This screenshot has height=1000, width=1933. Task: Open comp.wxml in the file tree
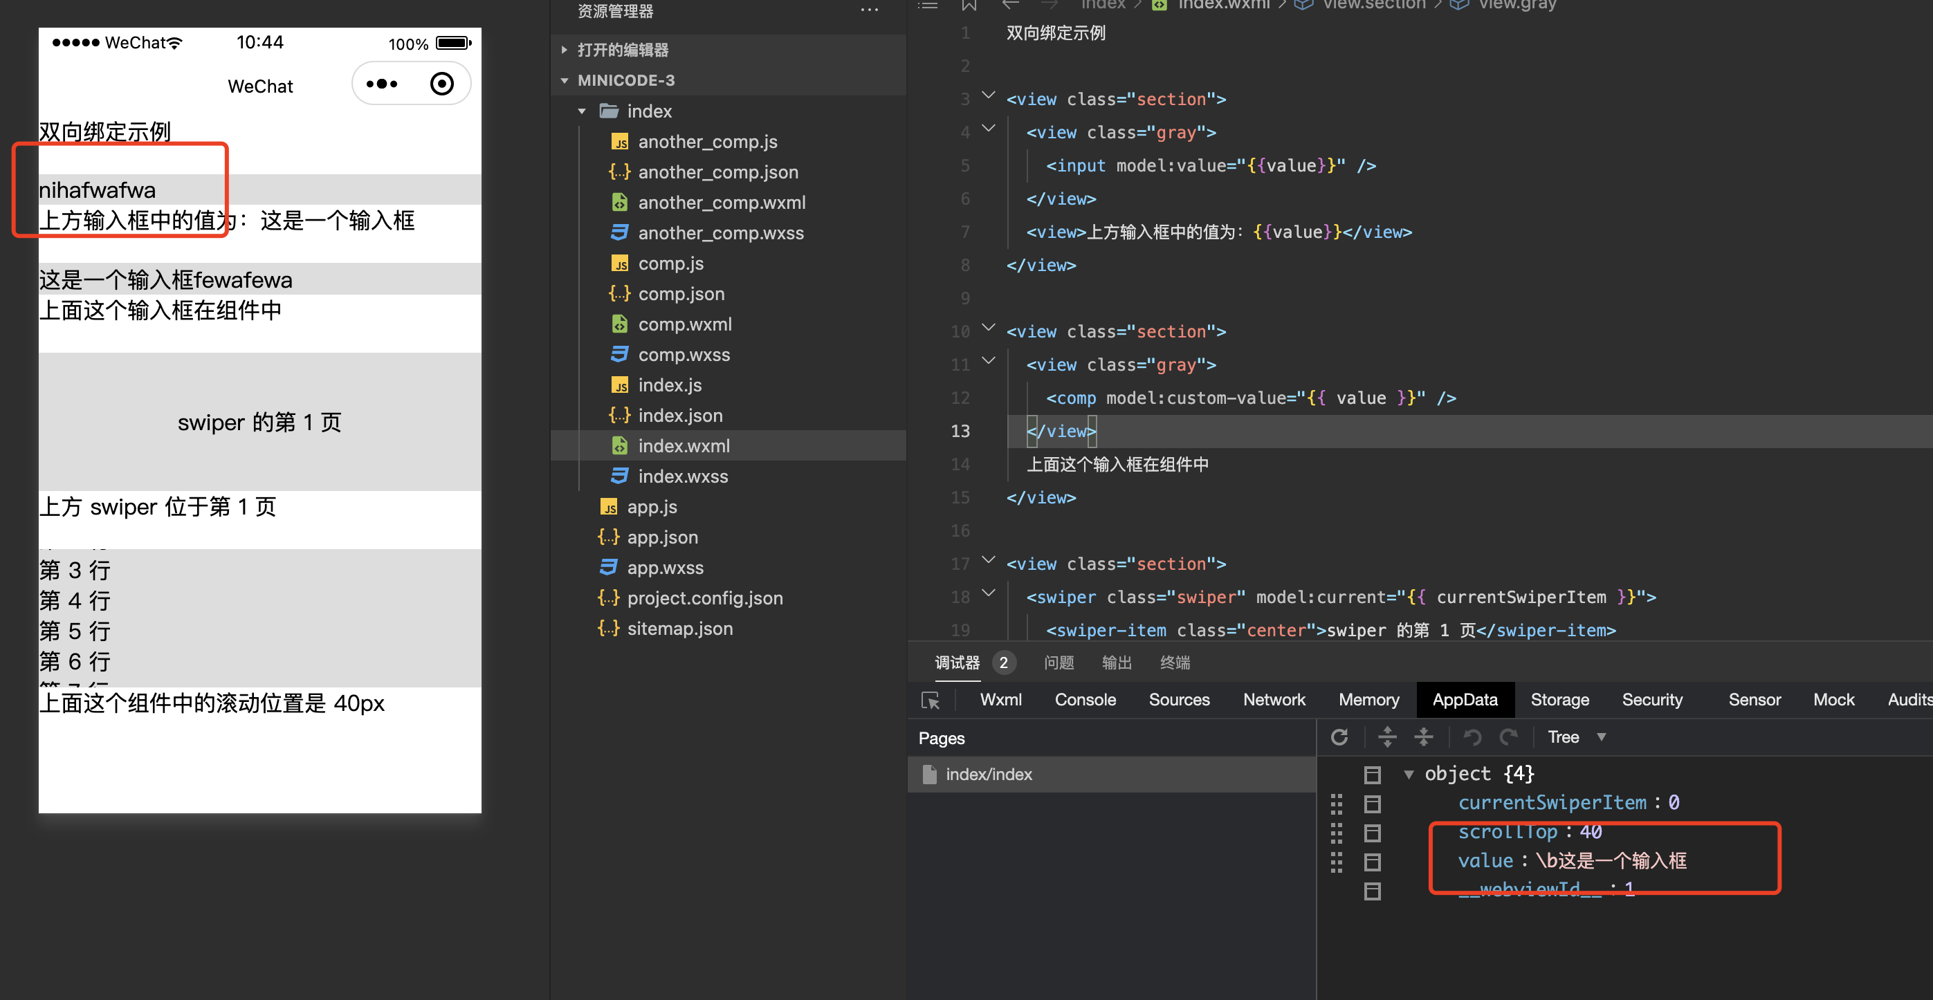tap(684, 324)
